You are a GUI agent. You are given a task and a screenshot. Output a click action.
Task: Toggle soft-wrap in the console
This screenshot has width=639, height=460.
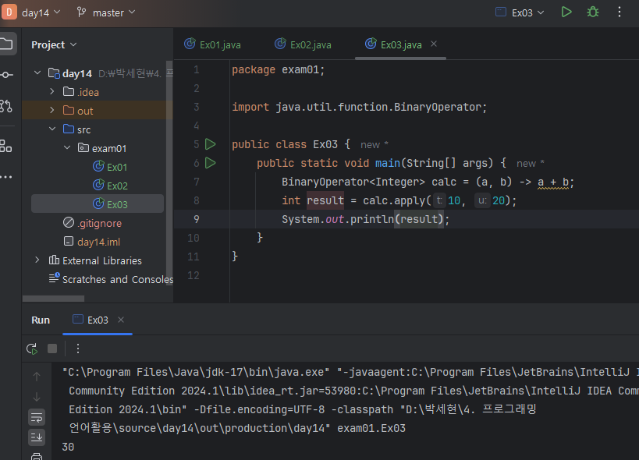[37, 417]
